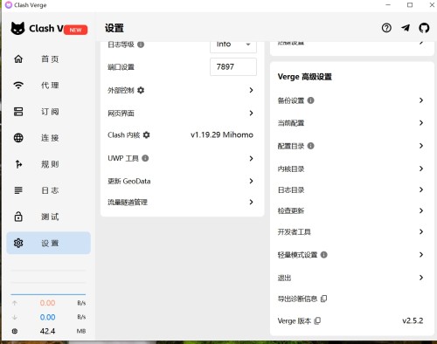437x344 pixels.
Task: Click the subscription (订阅) icon
Action: point(18,112)
